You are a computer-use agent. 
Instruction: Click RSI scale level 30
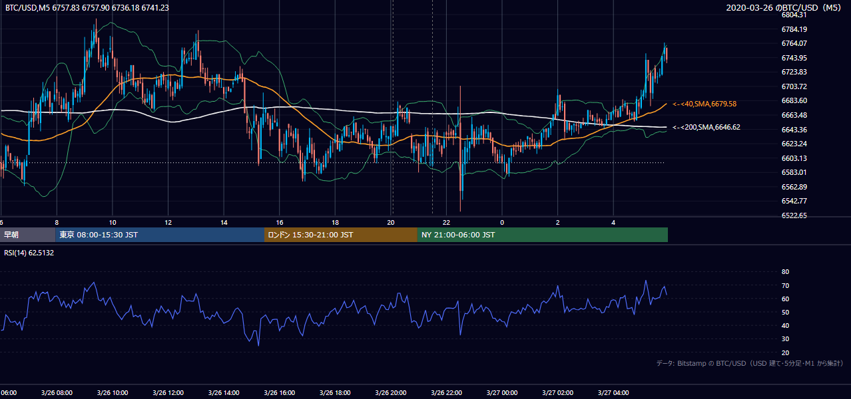click(785, 339)
